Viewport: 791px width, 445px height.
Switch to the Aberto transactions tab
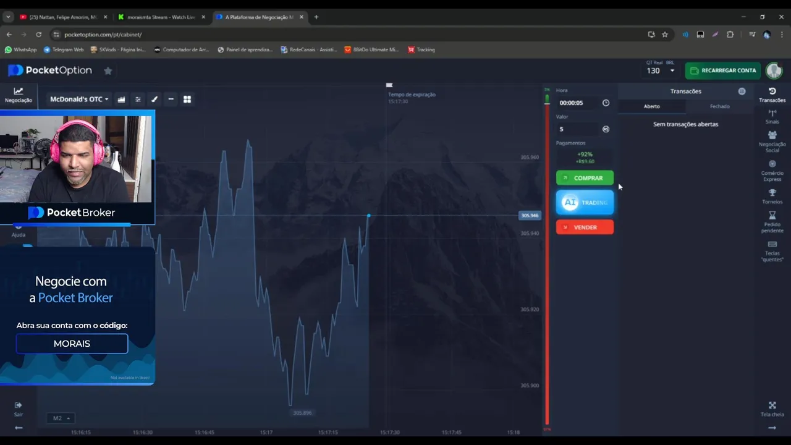point(652,106)
